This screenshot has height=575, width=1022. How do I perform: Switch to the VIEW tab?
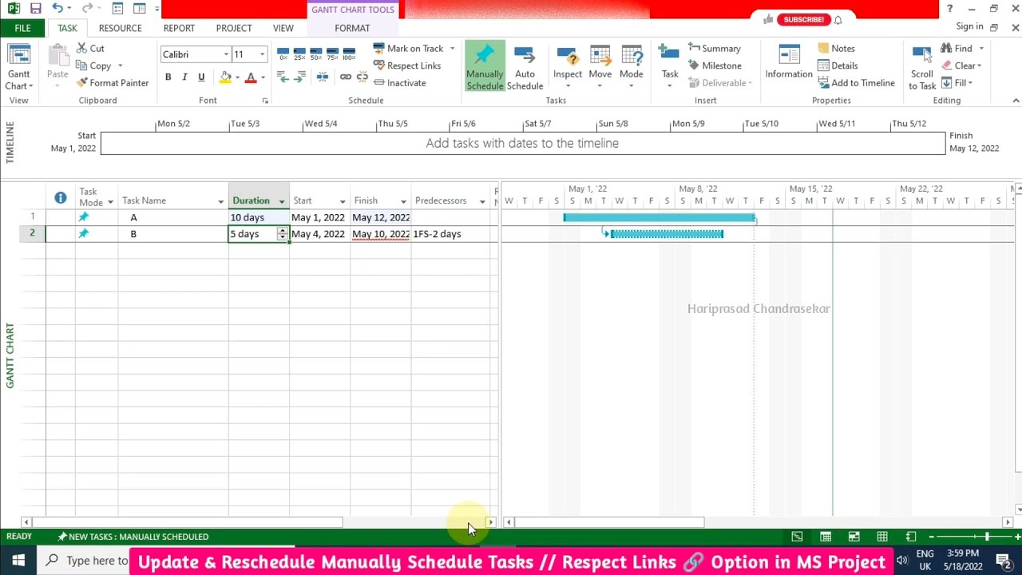[283, 28]
